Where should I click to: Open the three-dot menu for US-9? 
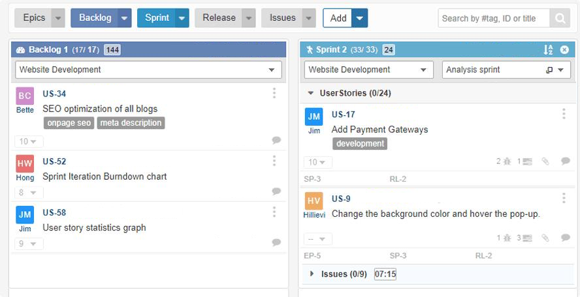(x=564, y=199)
